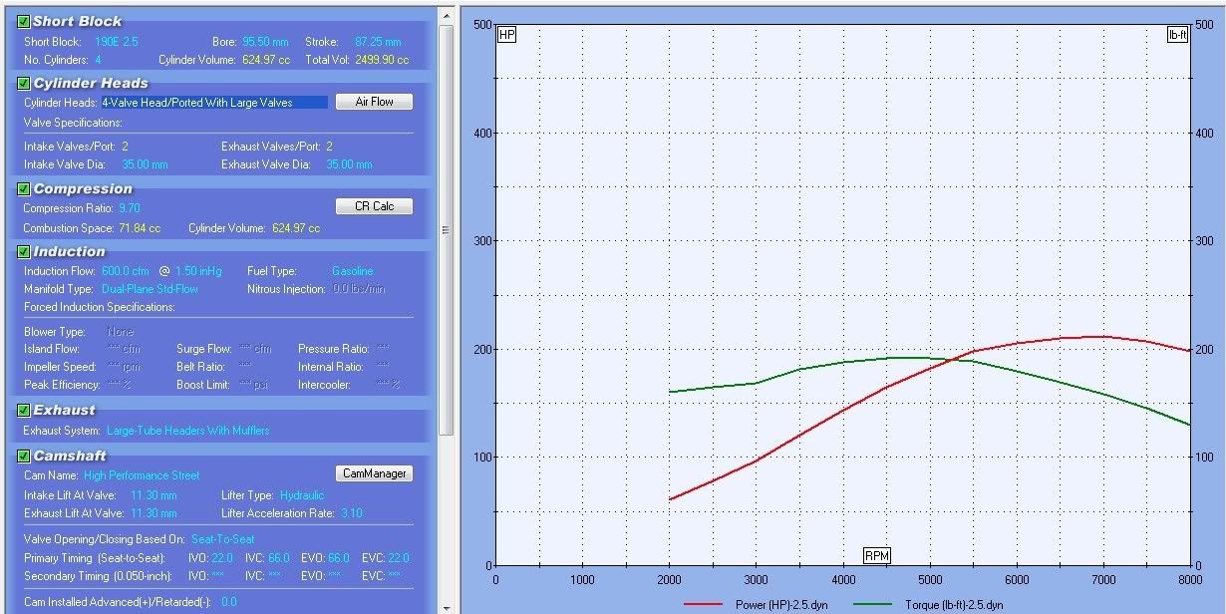Viewport: 1226px width, 614px height.
Task: Select the Dual-Plane Std-Flow manifold type value
Action: [x=150, y=289]
